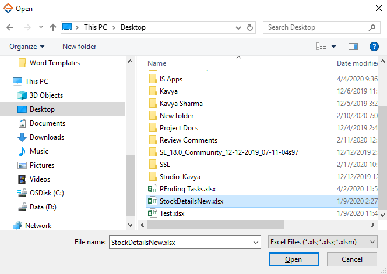Select Test.xlsx Excel file
This screenshot has height=274, width=387.
pos(172,213)
